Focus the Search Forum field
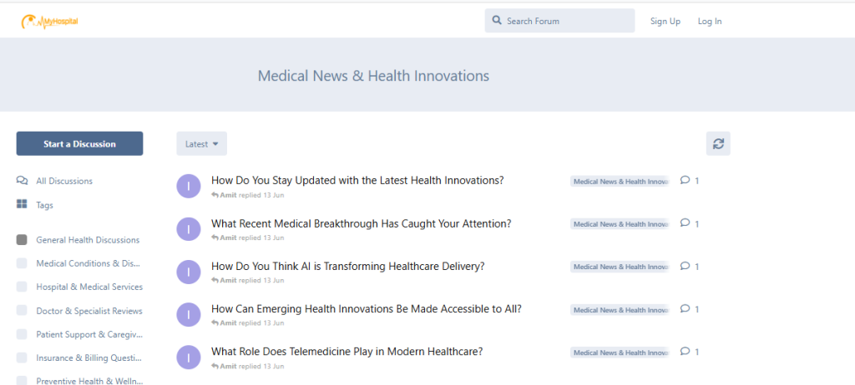Viewport: 855px width, 385px height. click(x=560, y=21)
